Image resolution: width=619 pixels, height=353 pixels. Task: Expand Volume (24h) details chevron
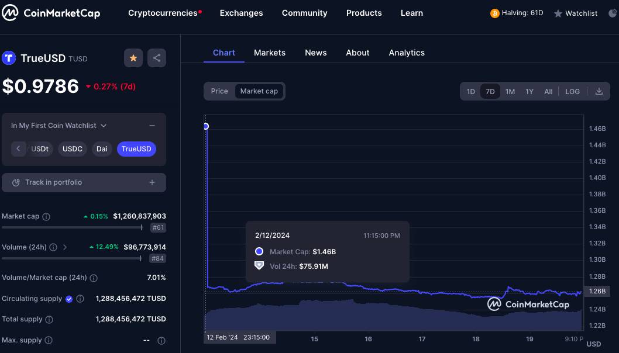pyautogui.click(x=65, y=247)
